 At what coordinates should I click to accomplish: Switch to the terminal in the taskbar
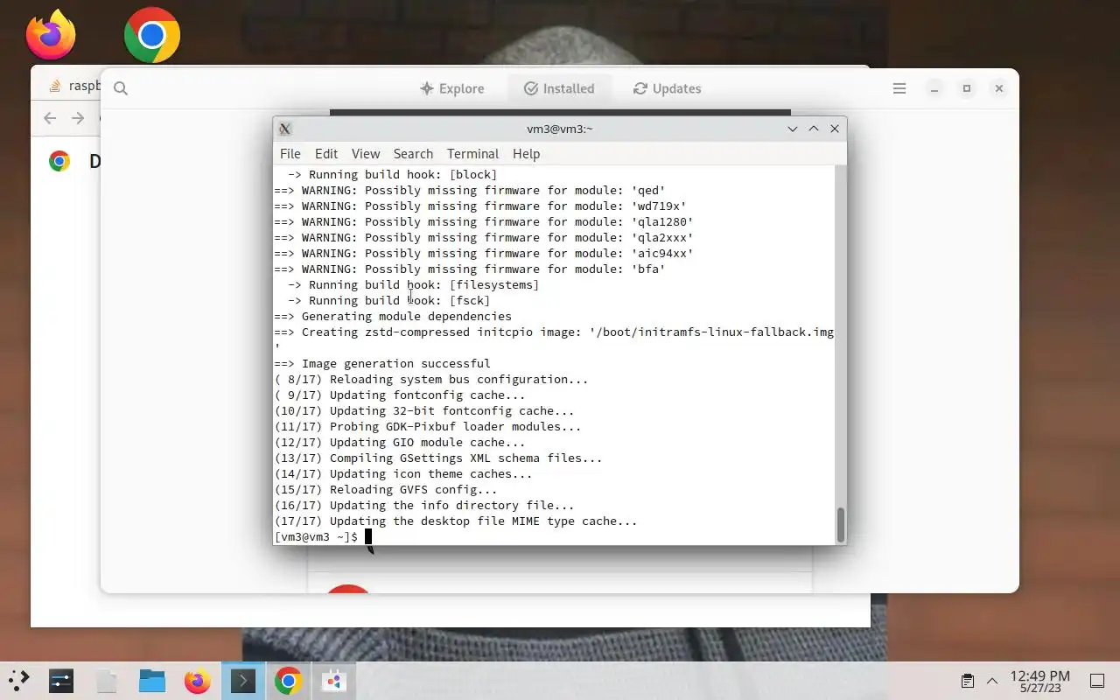coord(243,681)
